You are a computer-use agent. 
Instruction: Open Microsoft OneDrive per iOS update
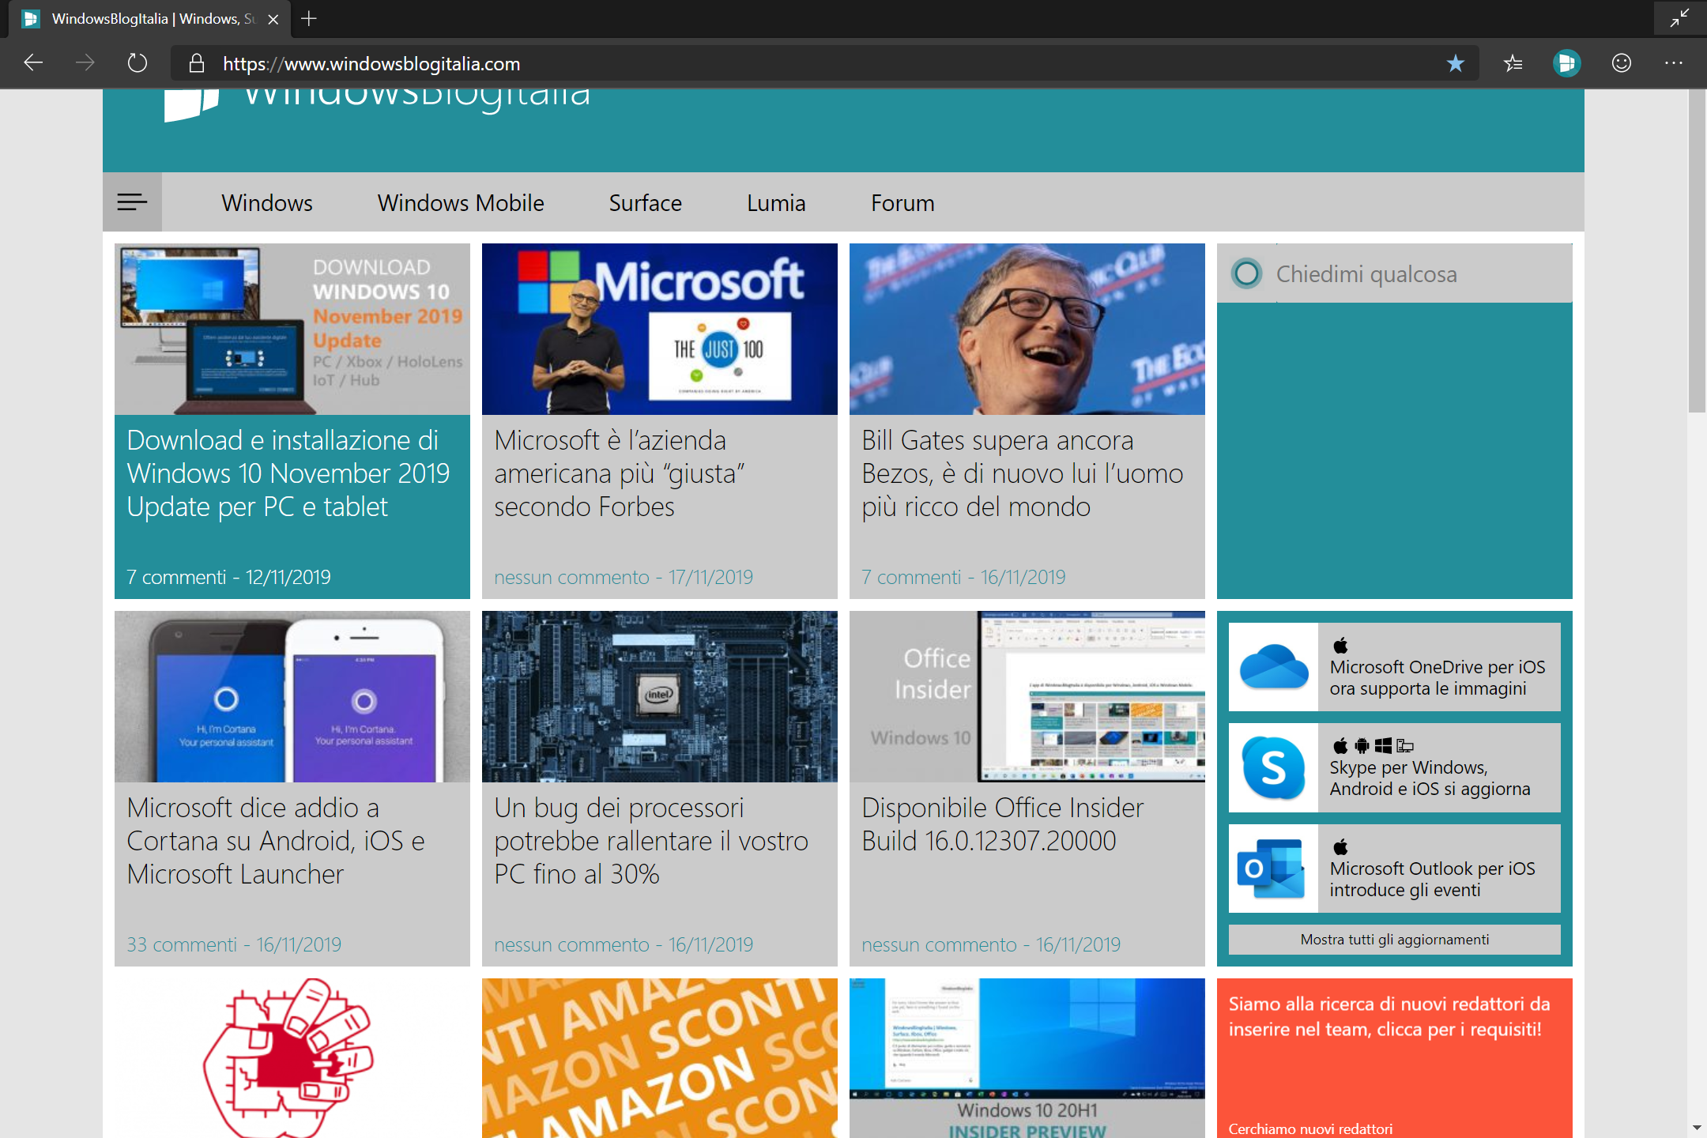point(1395,667)
